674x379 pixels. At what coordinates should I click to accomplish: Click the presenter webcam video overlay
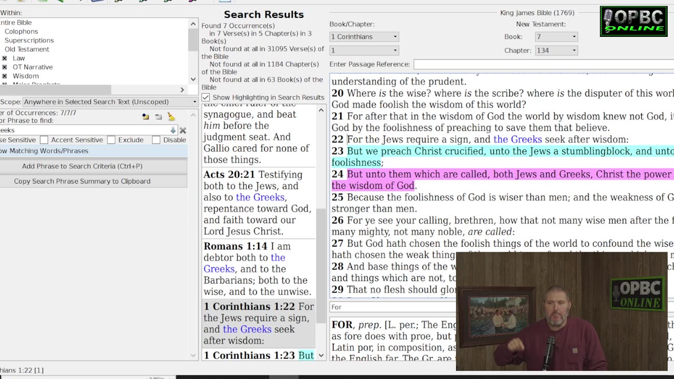tap(561, 312)
